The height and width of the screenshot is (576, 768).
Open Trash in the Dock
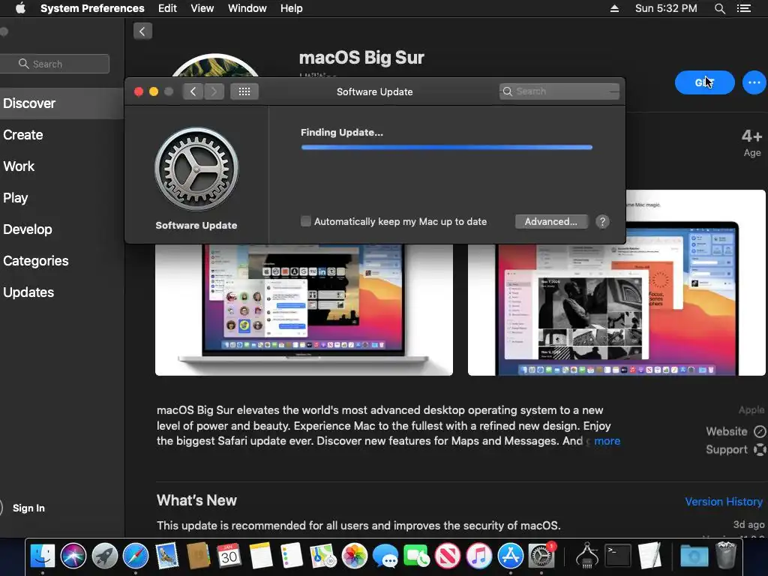726,556
